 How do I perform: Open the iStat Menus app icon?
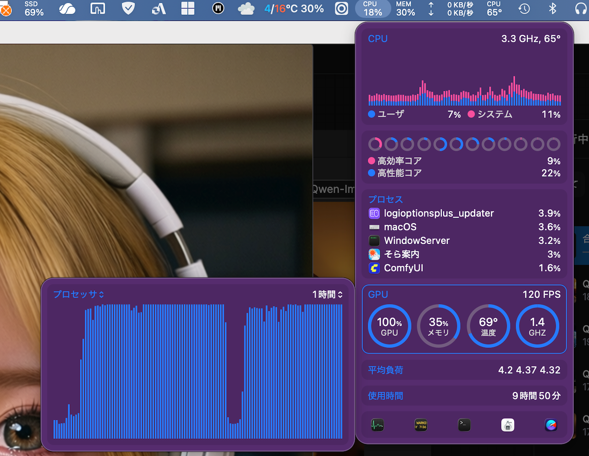tap(551, 425)
